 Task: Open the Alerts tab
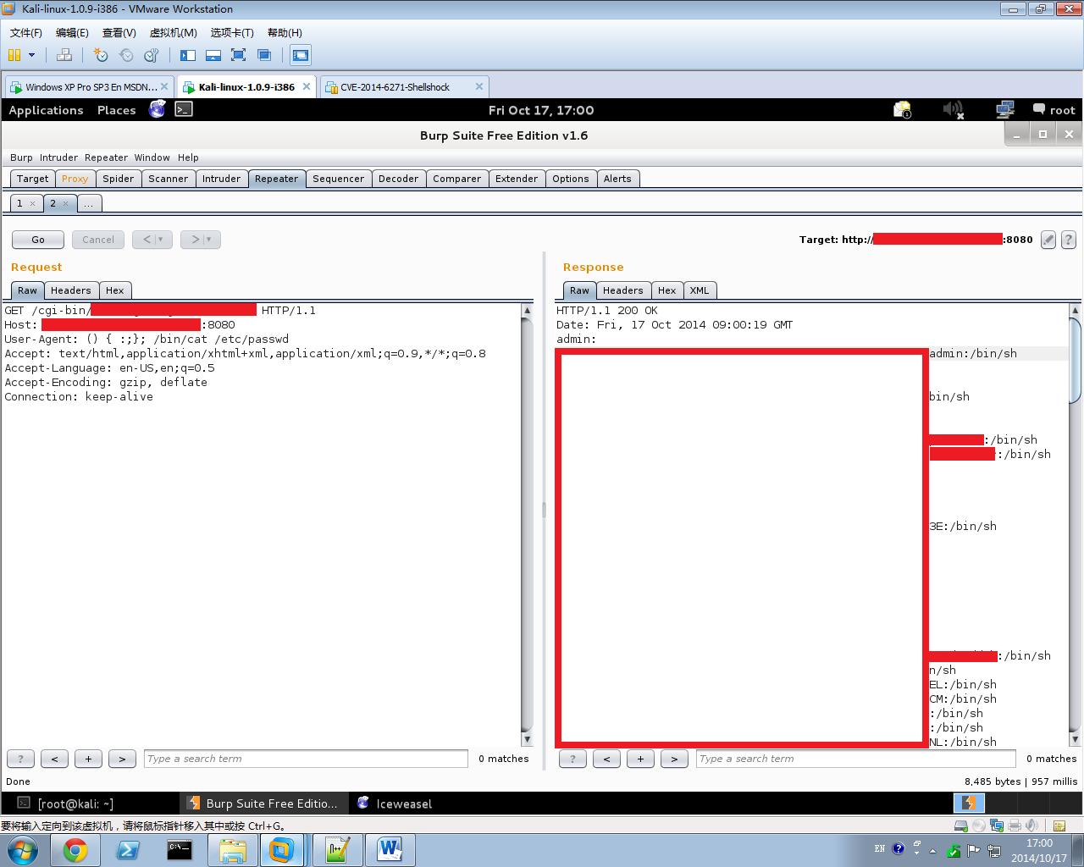pyautogui.click(x=617, y=179)
